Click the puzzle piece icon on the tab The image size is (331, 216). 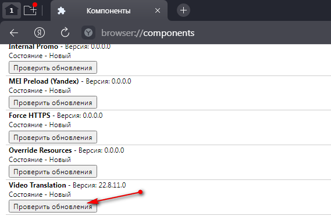pos(62,10)
